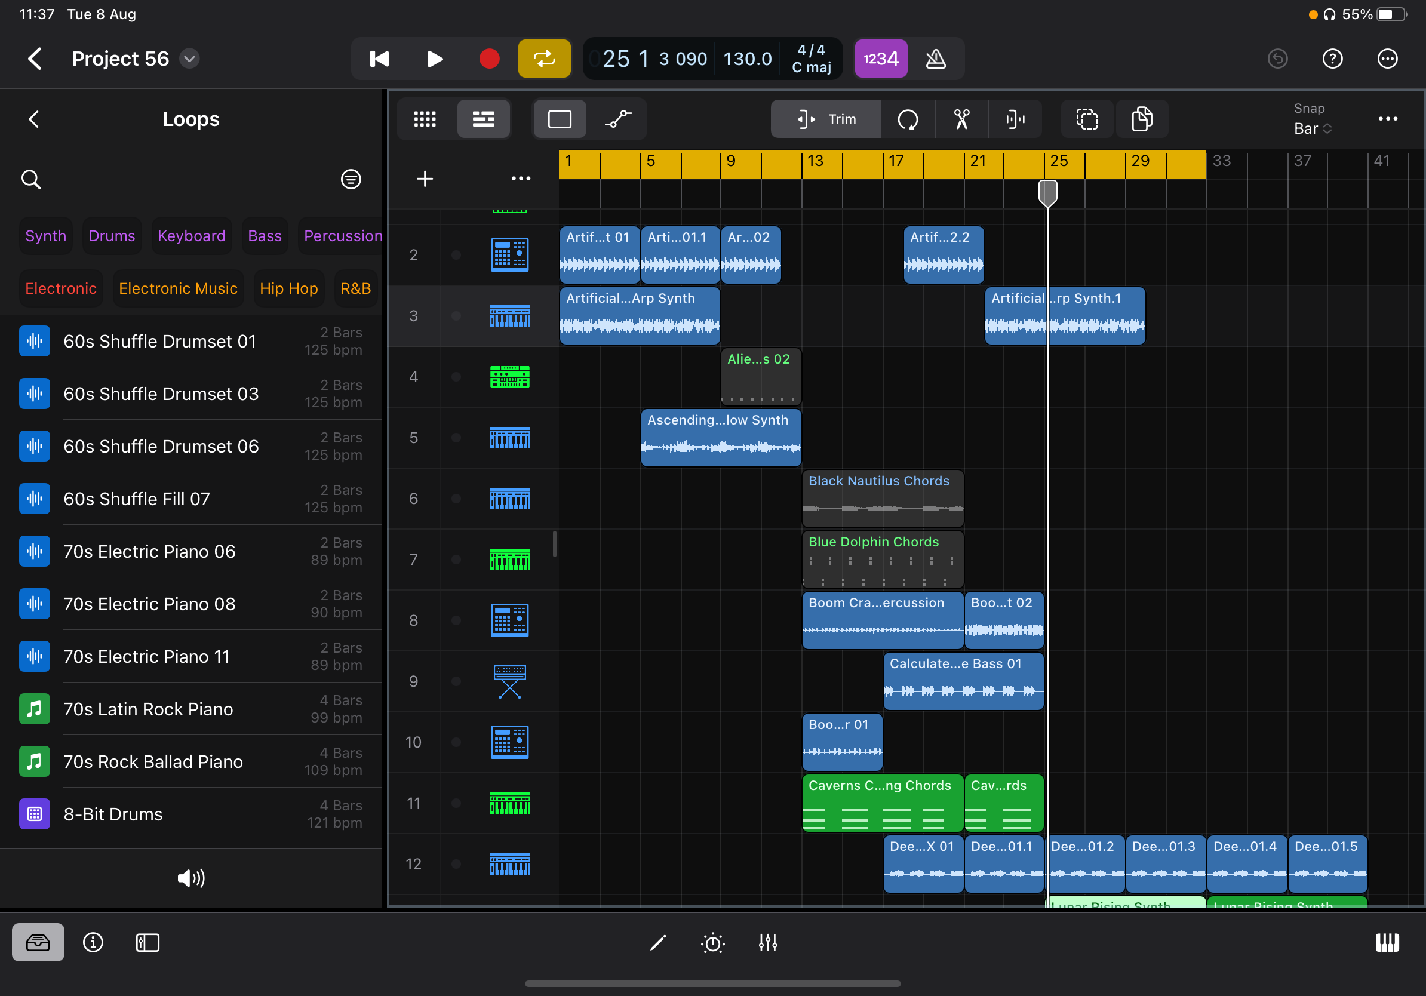Enable multiple select marquee button

pyautogui.click(x=1087, y=119)
